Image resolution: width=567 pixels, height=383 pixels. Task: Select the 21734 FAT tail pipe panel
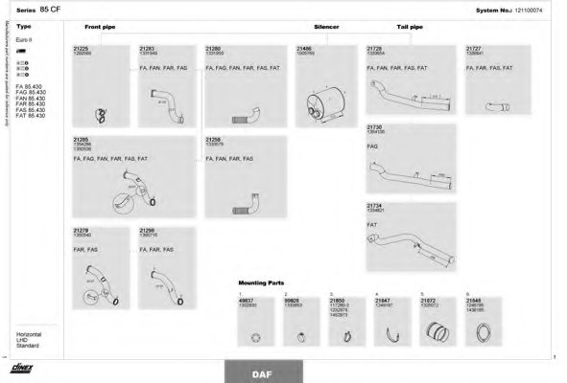click(x=411, y=237)
